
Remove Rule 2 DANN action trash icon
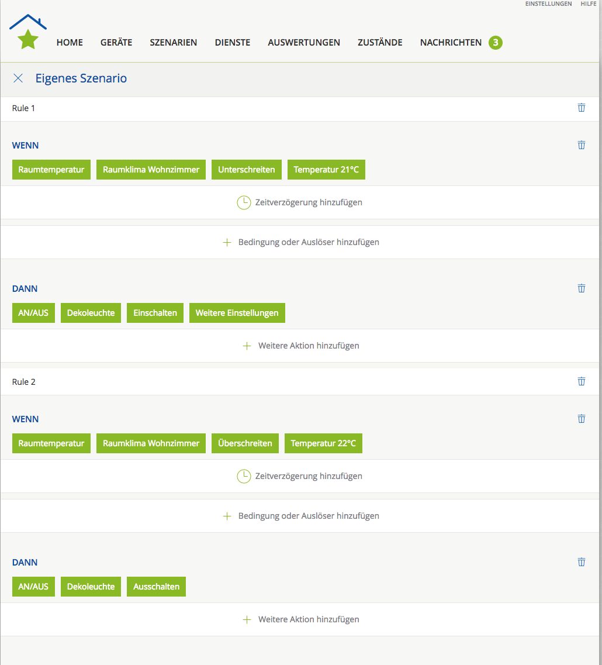[581, 562]
